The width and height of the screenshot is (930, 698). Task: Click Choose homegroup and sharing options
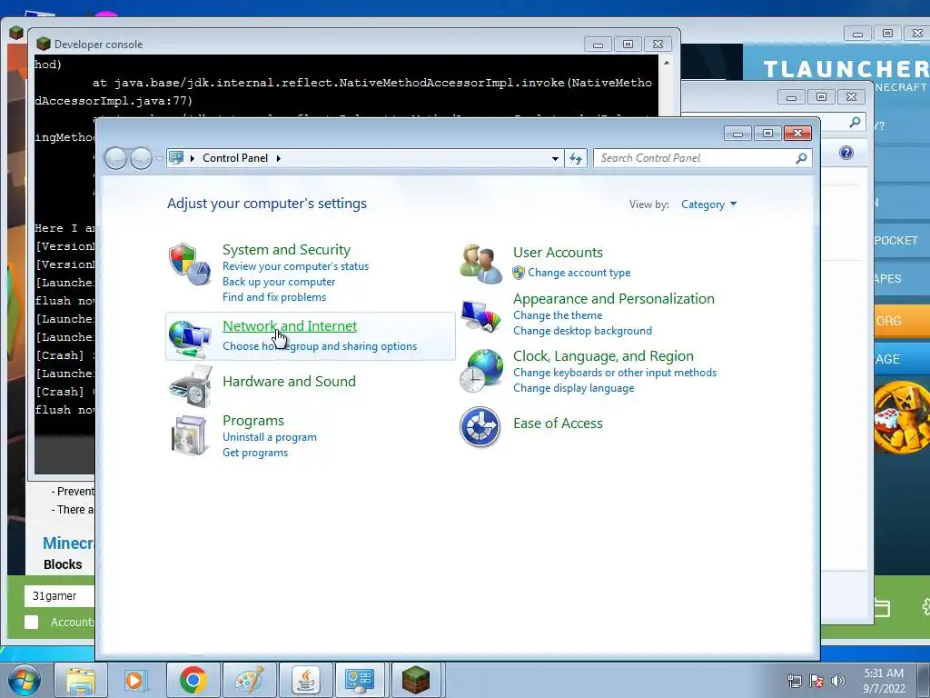click(x=320, y=346)
